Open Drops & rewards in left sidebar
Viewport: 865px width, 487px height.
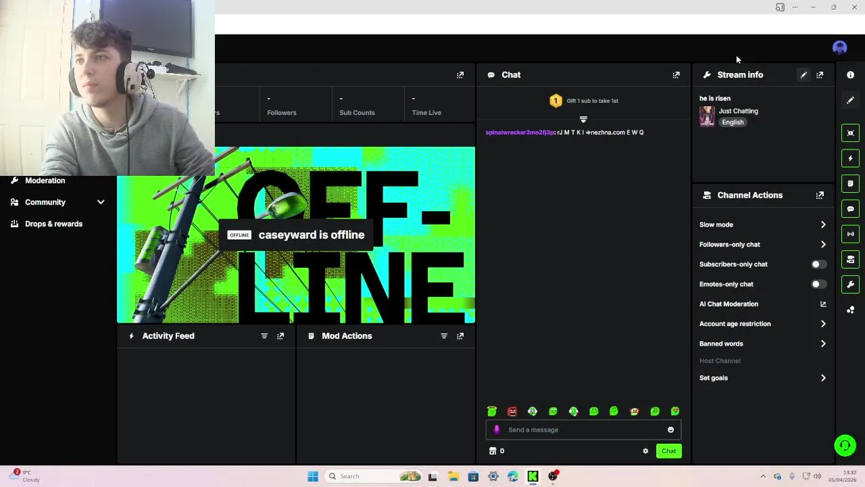(53, 224)
